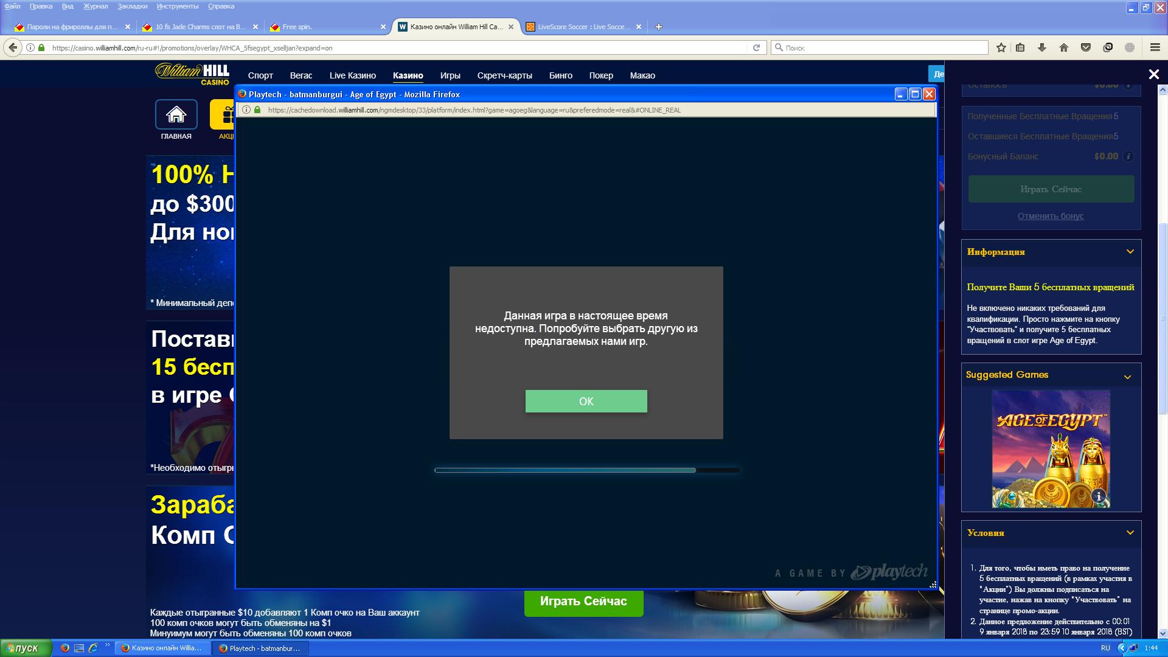Screen dimensions: 1168x657
Task: Click the info icon on Age of Egypt thumbnail
Action: point(1099,496)
